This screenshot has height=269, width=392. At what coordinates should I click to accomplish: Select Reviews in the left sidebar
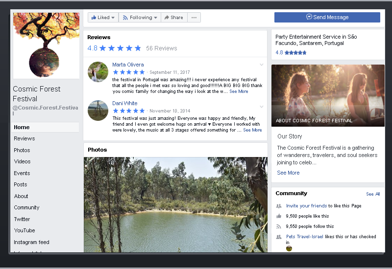[24, 138]
